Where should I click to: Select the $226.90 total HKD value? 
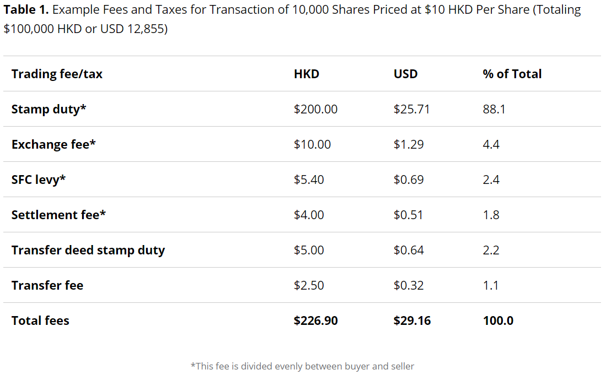(x=316, y=320)
